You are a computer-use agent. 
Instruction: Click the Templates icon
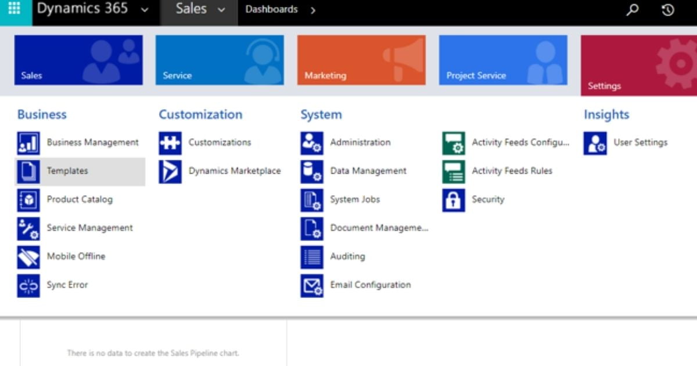click(x=28, y=171)
